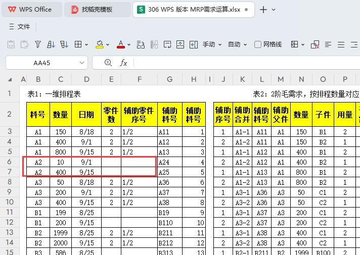Apply red font color A
Screen dimensions: 360x255
(121, 44)
